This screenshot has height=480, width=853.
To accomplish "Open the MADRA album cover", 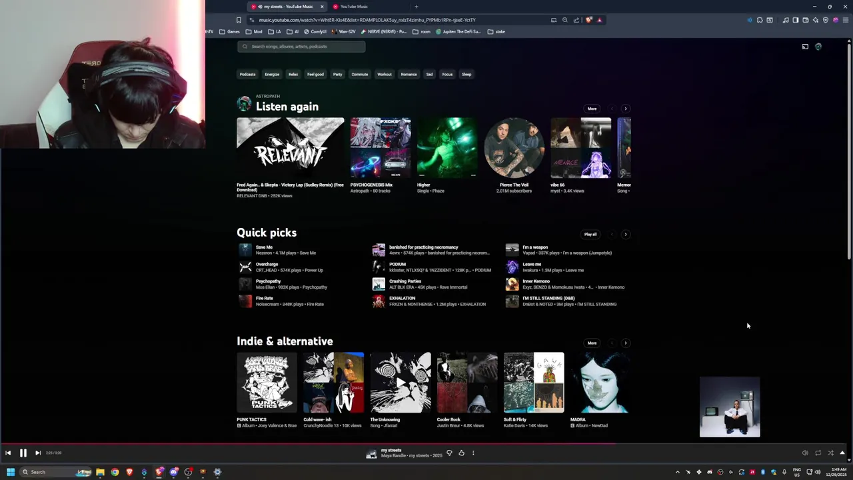I will click(600, 383).
